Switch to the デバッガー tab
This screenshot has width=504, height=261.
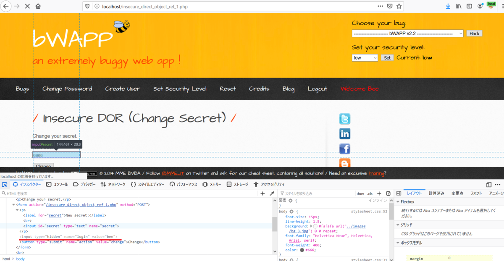84,184
